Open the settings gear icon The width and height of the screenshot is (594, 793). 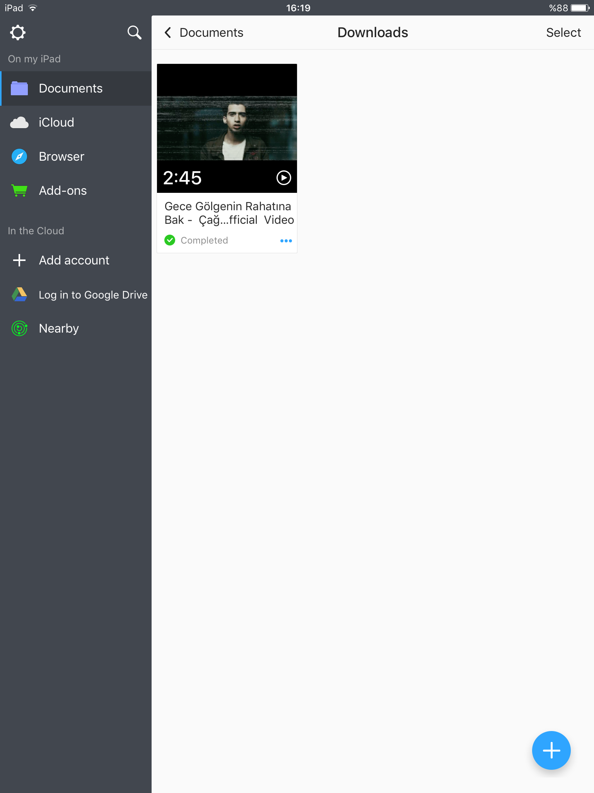(18, 33)
